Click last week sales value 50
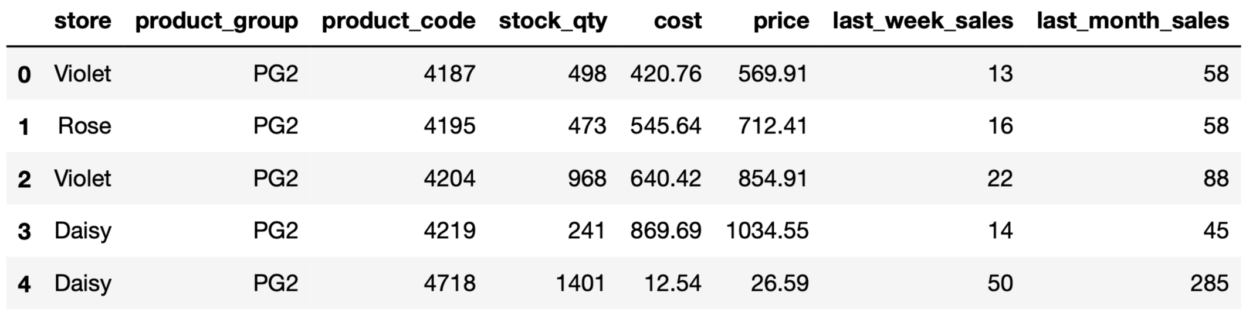1246x316 pixels. coord(1000,283)
